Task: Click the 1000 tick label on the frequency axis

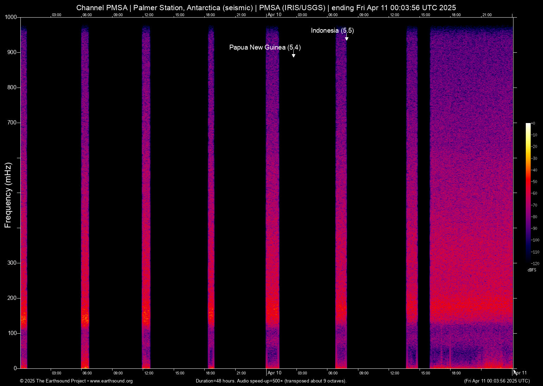Action: pyautogui.click(x=11, y=17)
